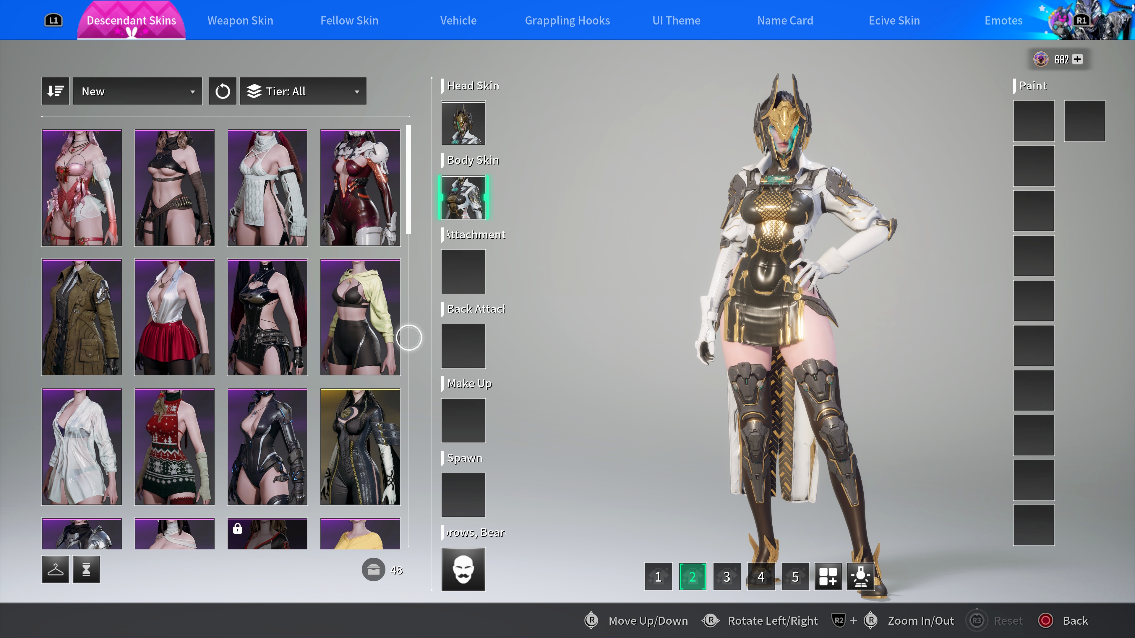Viewport: 1135px width, 638px height.
Task: Select the mustache face icon slot
Action: (x=463, y=569)
